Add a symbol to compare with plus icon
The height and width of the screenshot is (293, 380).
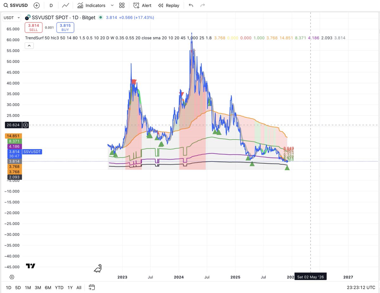pyautogui.click(x=37, y=5)
